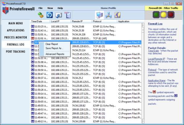The image size is (184, 125).
Task: Switch to red Block Traffic light
Action: 171,15
